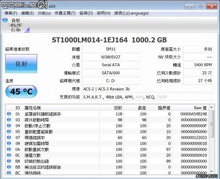Viewport: 220px width, 179px height.
Task: Click raw value 00000000001B
Action: pos(194,144)
